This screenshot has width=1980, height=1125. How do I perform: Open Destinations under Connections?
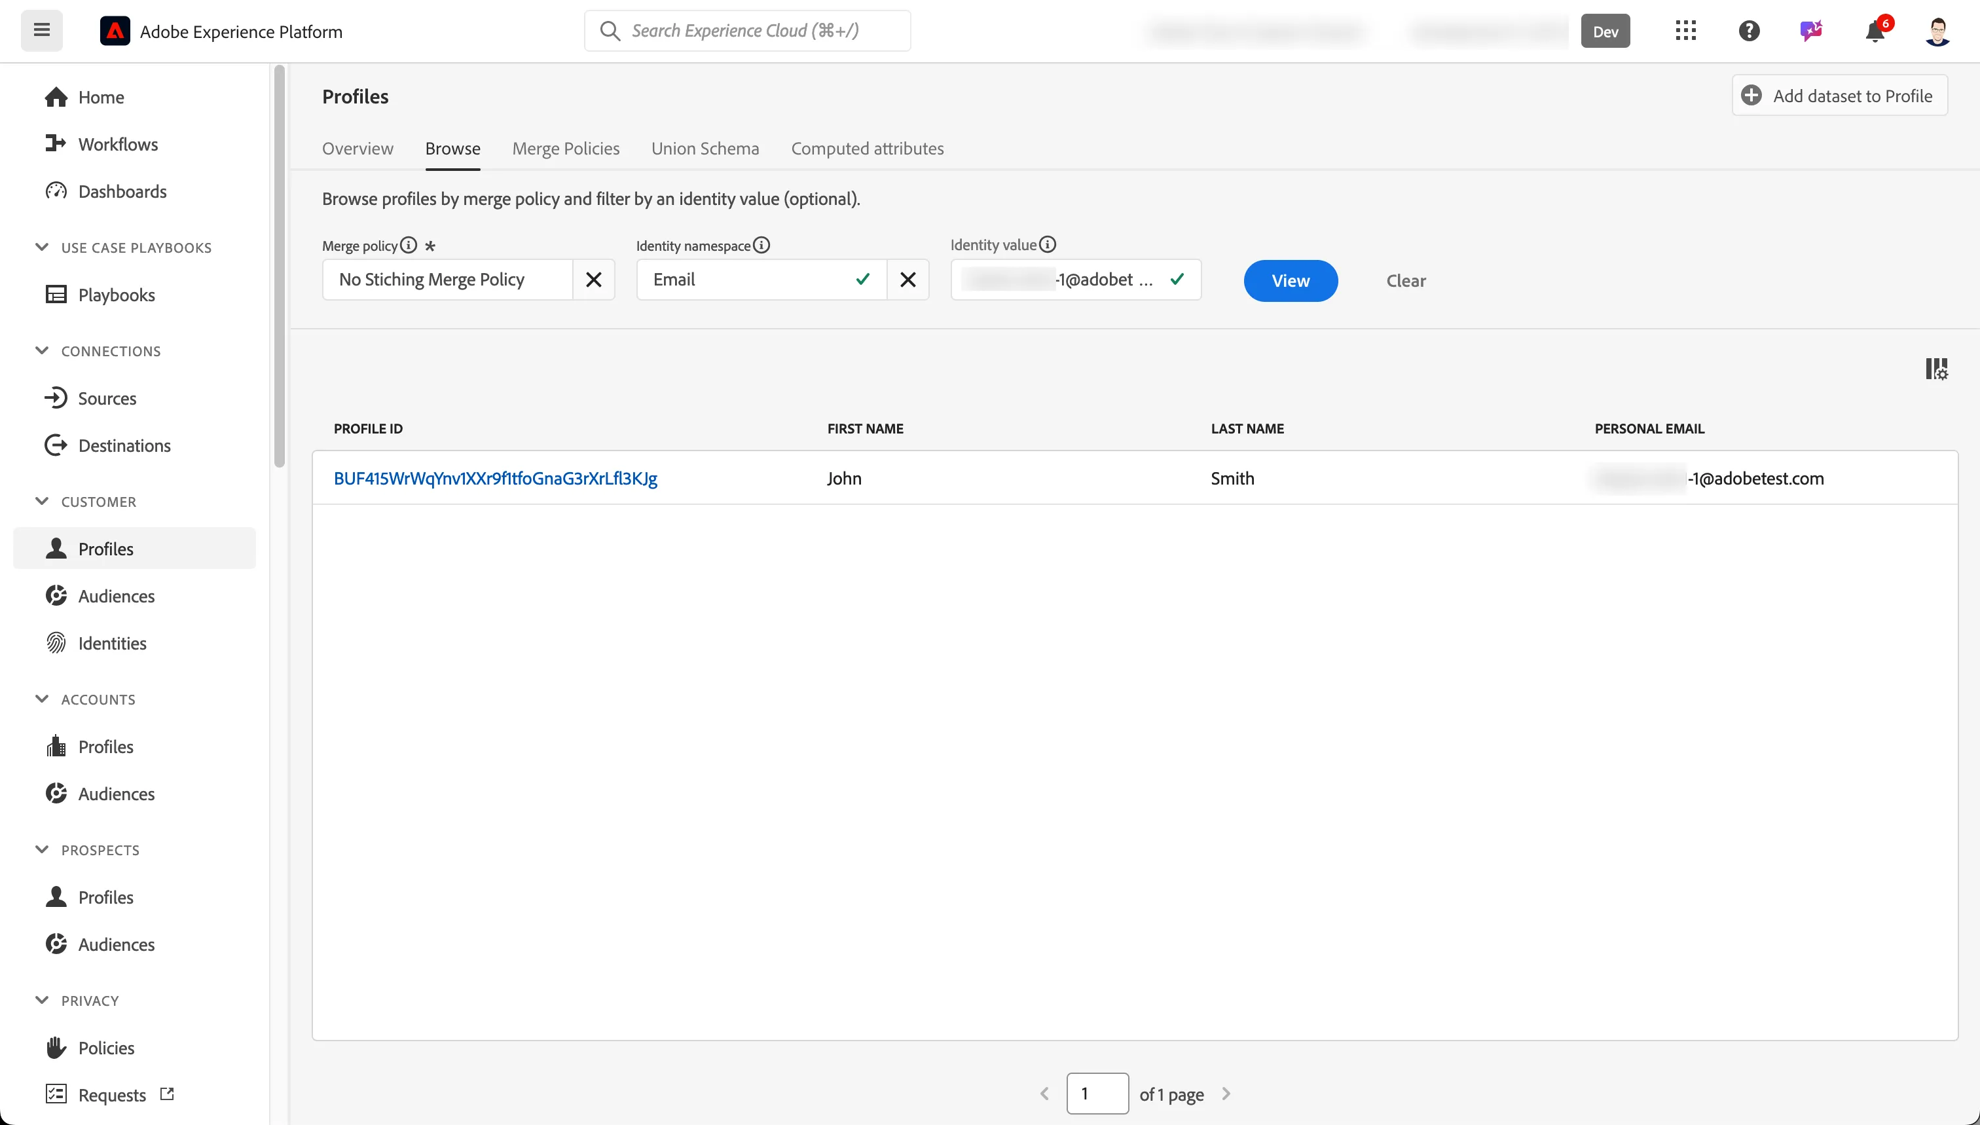point(134,446)
